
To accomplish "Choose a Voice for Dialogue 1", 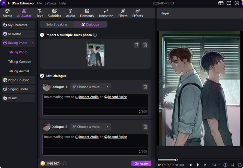I will tap(90, 87).
